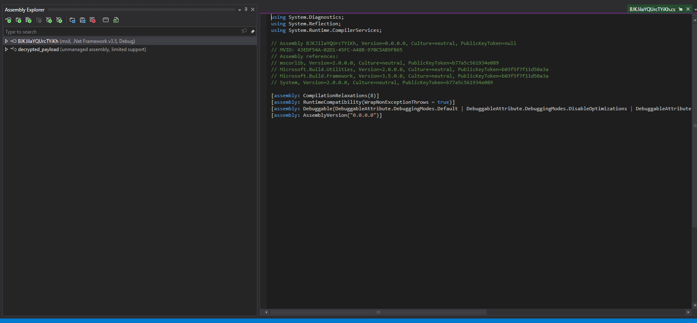Toggle the pin icon inside the search box

(x=253, y=31)
